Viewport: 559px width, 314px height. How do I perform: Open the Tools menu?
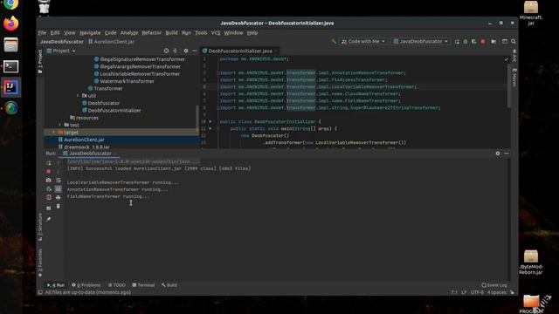tap(201, 33)
